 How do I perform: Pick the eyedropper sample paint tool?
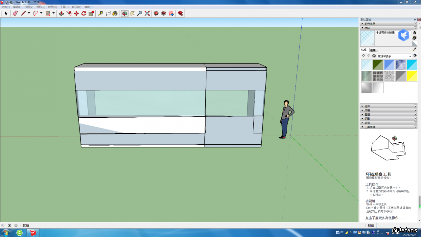(x=414, y=49)
